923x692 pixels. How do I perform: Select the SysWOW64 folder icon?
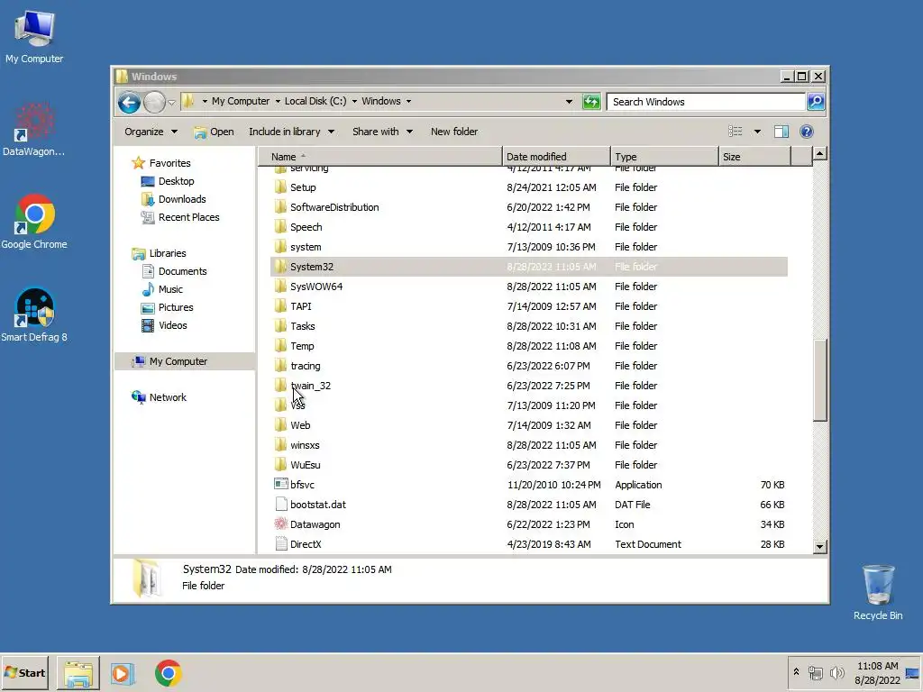coord(281,287)
